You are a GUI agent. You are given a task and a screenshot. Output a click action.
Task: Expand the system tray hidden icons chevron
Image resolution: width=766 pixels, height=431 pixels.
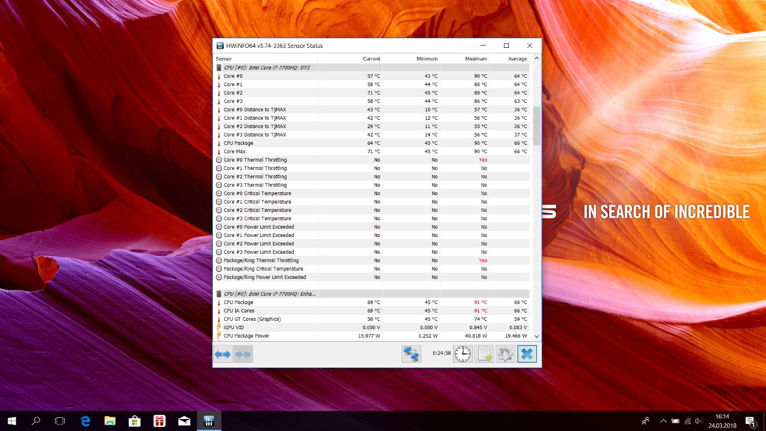662,421
